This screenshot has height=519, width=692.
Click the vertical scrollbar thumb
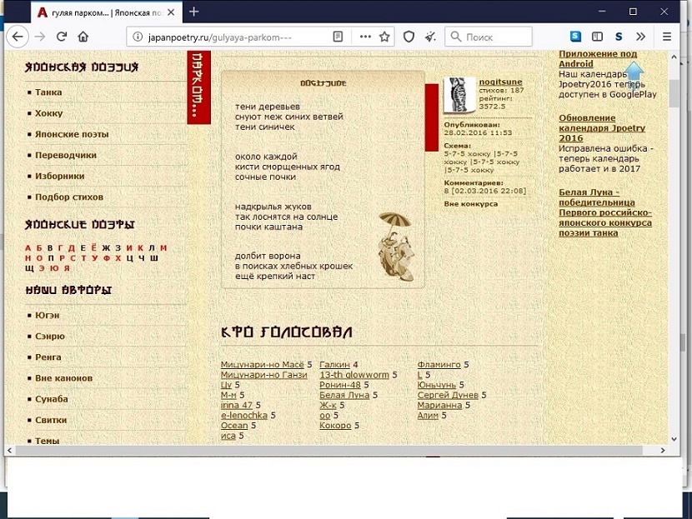(674, 94)
